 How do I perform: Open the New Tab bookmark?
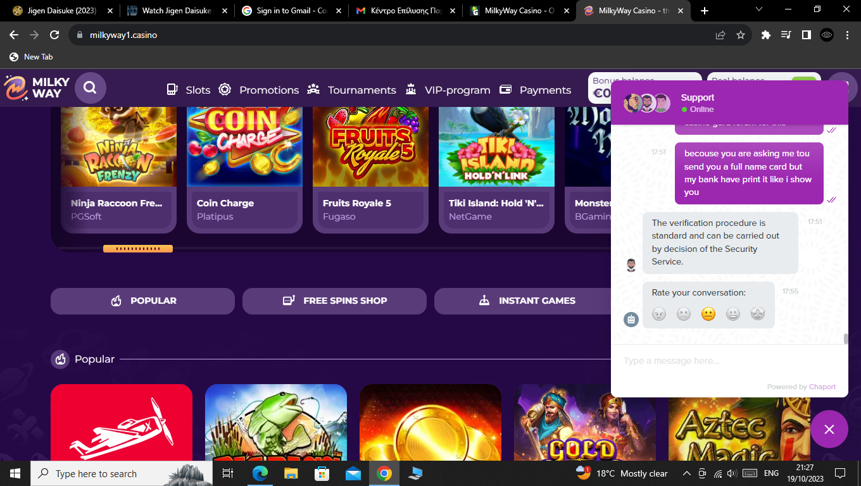tap(31, 57)
